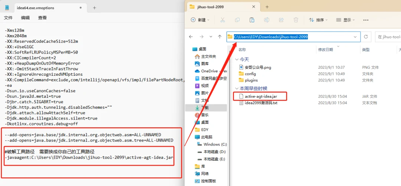Image resolution: width=401 pixels, height=186 pixels.
Task: Select the 安哥公众号.png file
Action: (x=258, y=68)
